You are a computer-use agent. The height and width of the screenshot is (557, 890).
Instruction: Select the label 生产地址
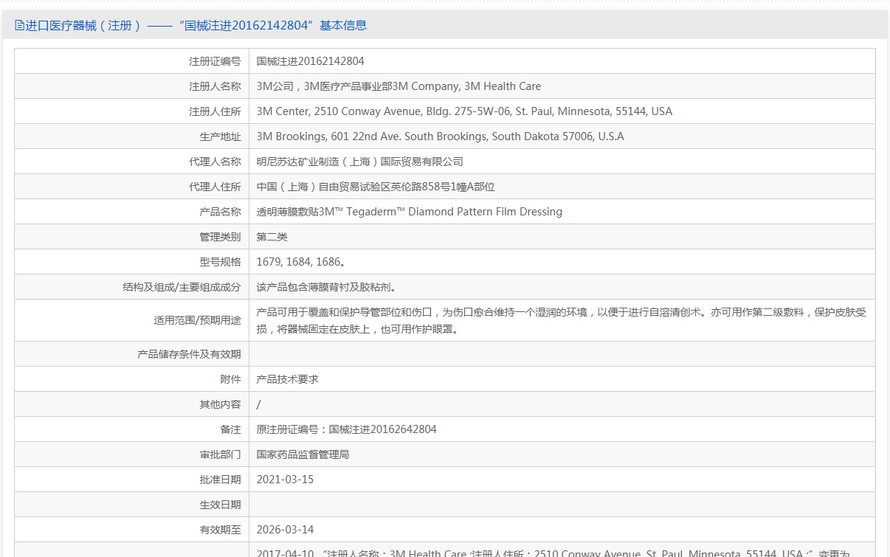pyautogui.click(x=220, y=136)
